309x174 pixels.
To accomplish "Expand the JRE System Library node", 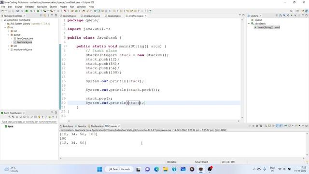I will pyautogui.click(x=5, y=24).
